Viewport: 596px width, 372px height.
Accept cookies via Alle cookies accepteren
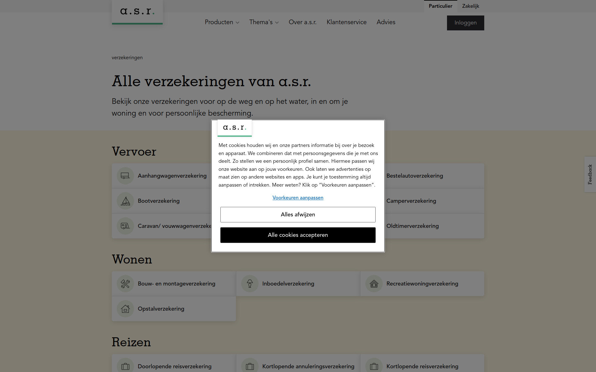[x=298, y=235]
